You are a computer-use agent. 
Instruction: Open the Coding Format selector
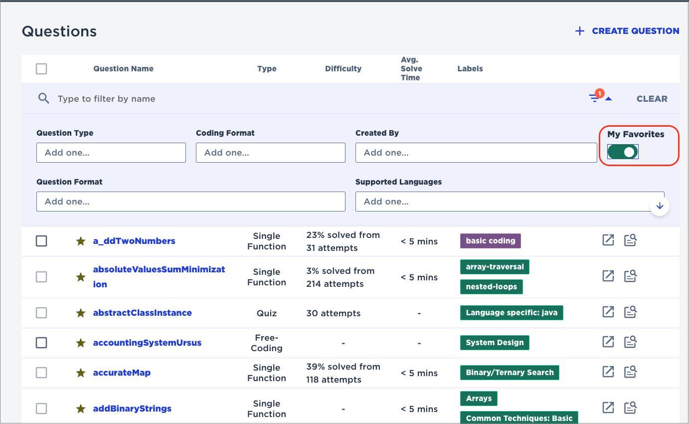[x=270, y=152]
